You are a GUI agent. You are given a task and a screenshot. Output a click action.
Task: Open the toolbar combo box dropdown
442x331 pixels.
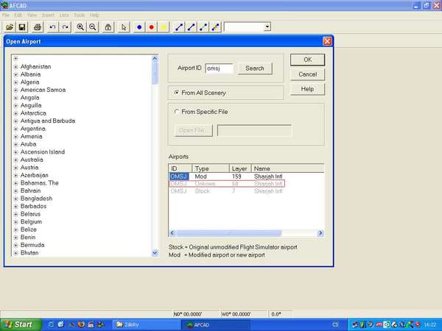click(267, 26)
